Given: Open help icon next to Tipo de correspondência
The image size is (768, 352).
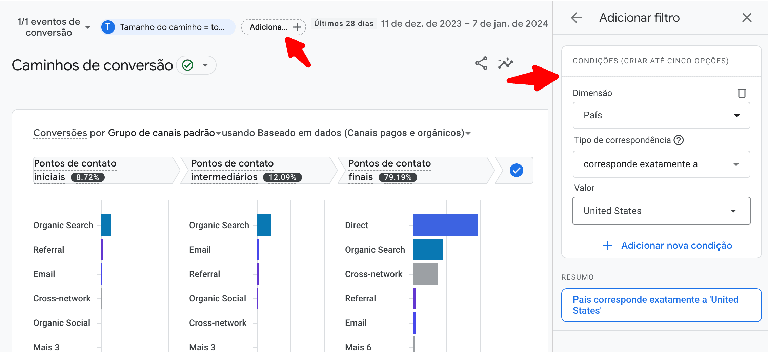Looking at the screenshot, I should (x=679, y=140).
